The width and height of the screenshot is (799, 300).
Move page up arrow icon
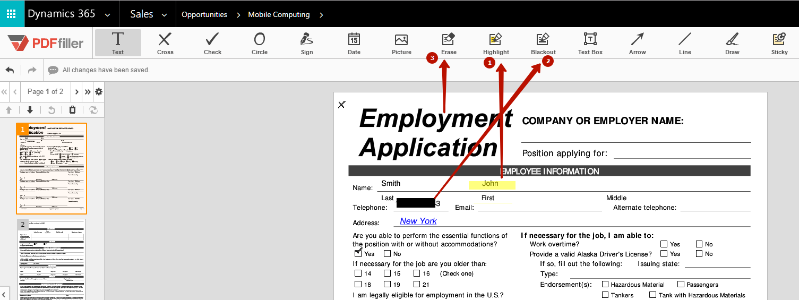point(8,110)
